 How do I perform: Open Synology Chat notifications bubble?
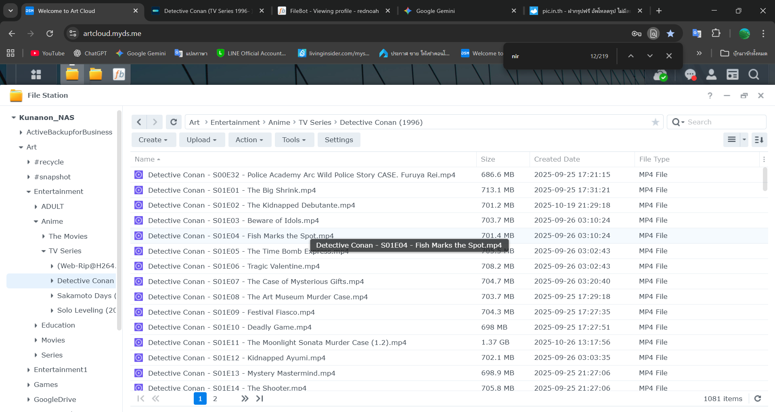pyautogui.click(x=690, y=75)
